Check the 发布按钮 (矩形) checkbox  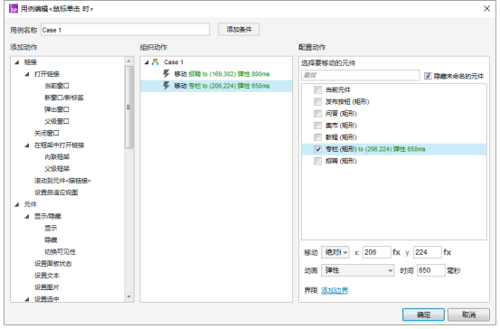[317, 102]
